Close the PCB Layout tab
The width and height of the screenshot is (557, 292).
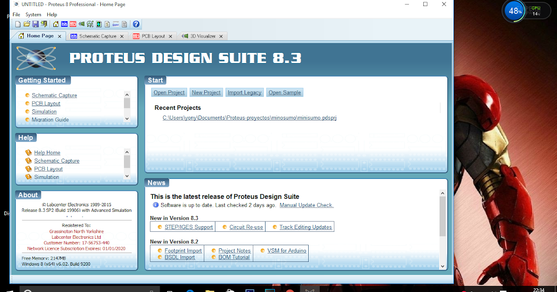(170, 36)
